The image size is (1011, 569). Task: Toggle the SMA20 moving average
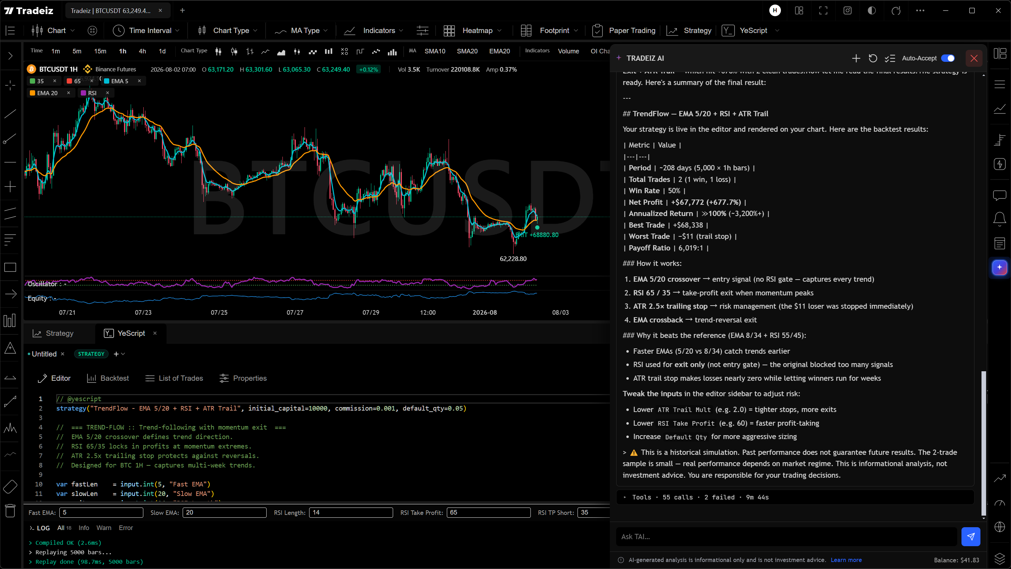[x=467, y=51]
